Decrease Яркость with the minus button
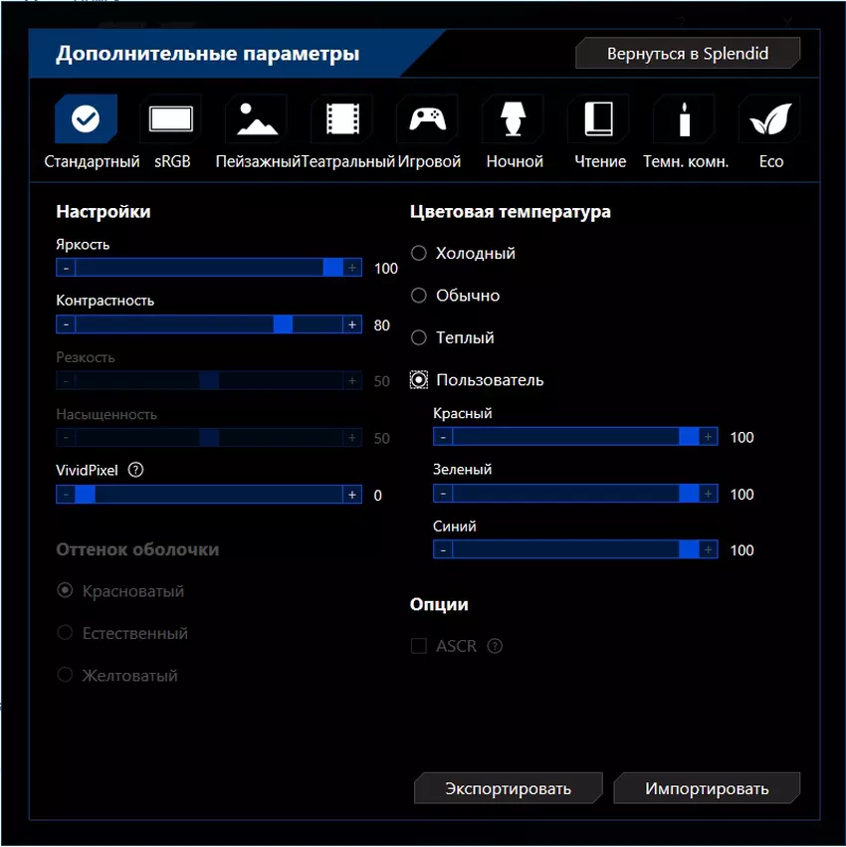The width and height of the screenshot is (846, 847). click(x=66, y=268)
